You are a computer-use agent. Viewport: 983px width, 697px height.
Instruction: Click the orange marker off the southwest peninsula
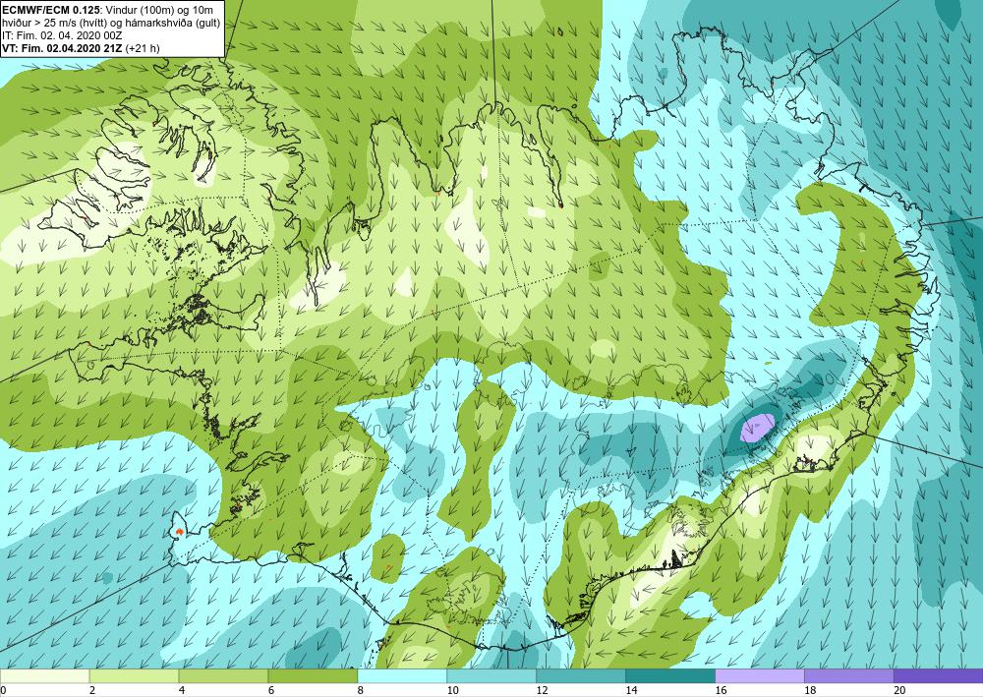click(179, 532)
